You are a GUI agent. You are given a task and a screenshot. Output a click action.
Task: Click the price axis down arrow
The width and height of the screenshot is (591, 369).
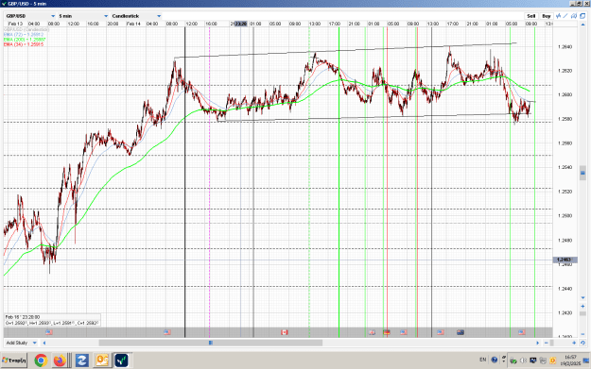pyautogui.click(x=583, y=298)
